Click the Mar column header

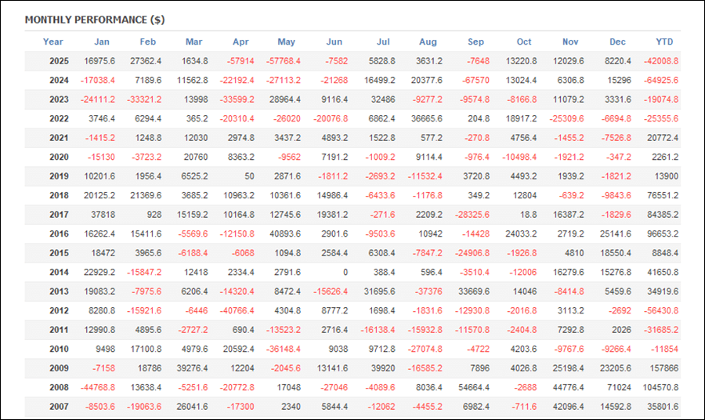[193, 42]
